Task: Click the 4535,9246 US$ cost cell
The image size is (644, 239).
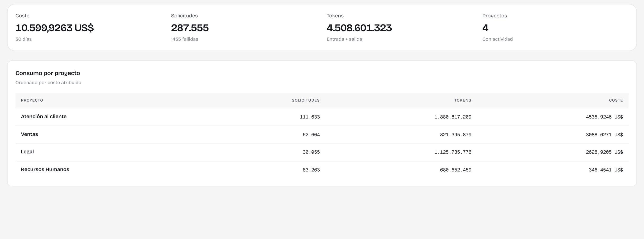Action: pos(604,117)
